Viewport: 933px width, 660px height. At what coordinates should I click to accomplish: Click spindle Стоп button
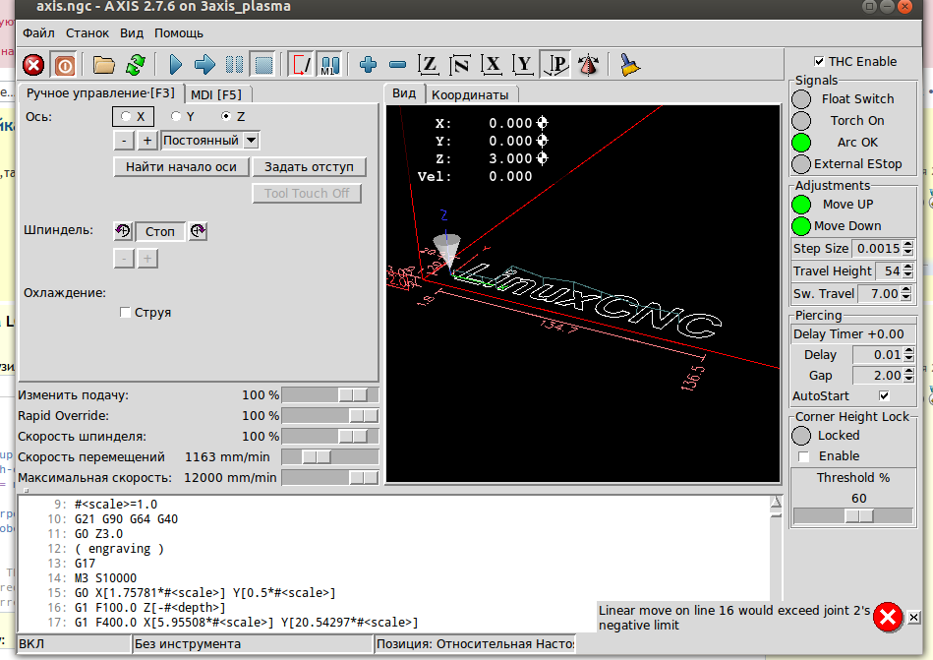pos(160,231)
